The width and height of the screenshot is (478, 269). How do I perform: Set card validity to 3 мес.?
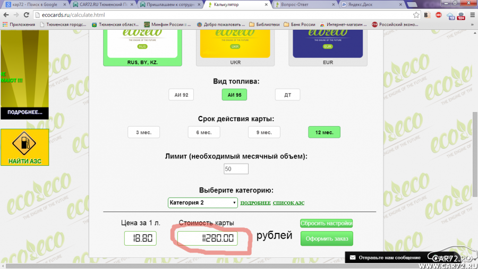point(143,132)
